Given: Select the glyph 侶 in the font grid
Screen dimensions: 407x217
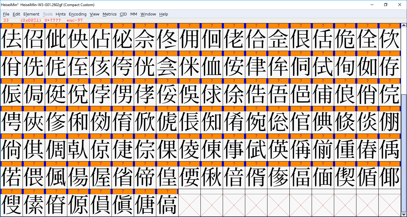Looking at the screenshot, I should click(x=34, y=39).
